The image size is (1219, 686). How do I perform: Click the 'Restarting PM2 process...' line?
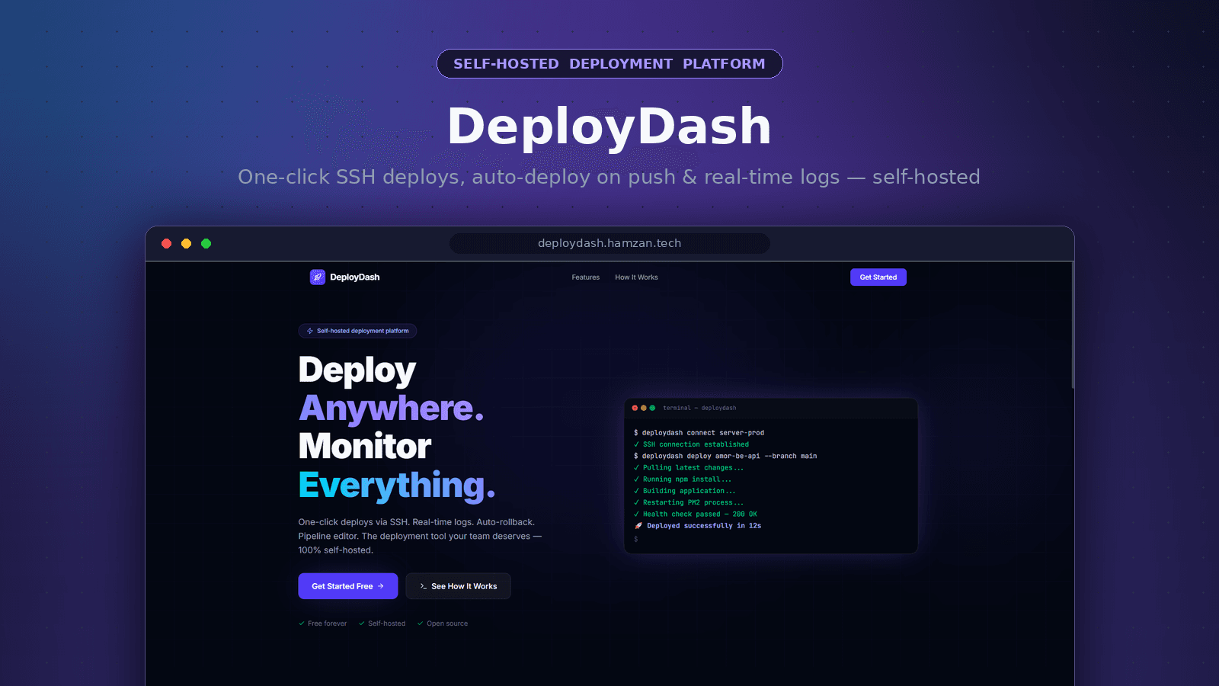tap(689, 503)
